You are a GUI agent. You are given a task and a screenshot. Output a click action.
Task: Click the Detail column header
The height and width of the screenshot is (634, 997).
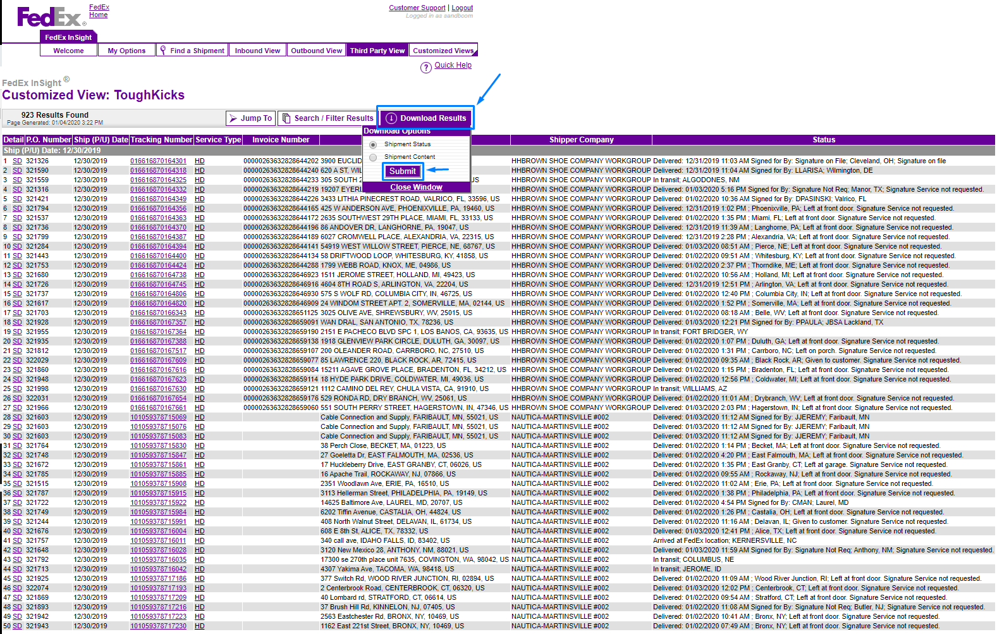[13, 140]
